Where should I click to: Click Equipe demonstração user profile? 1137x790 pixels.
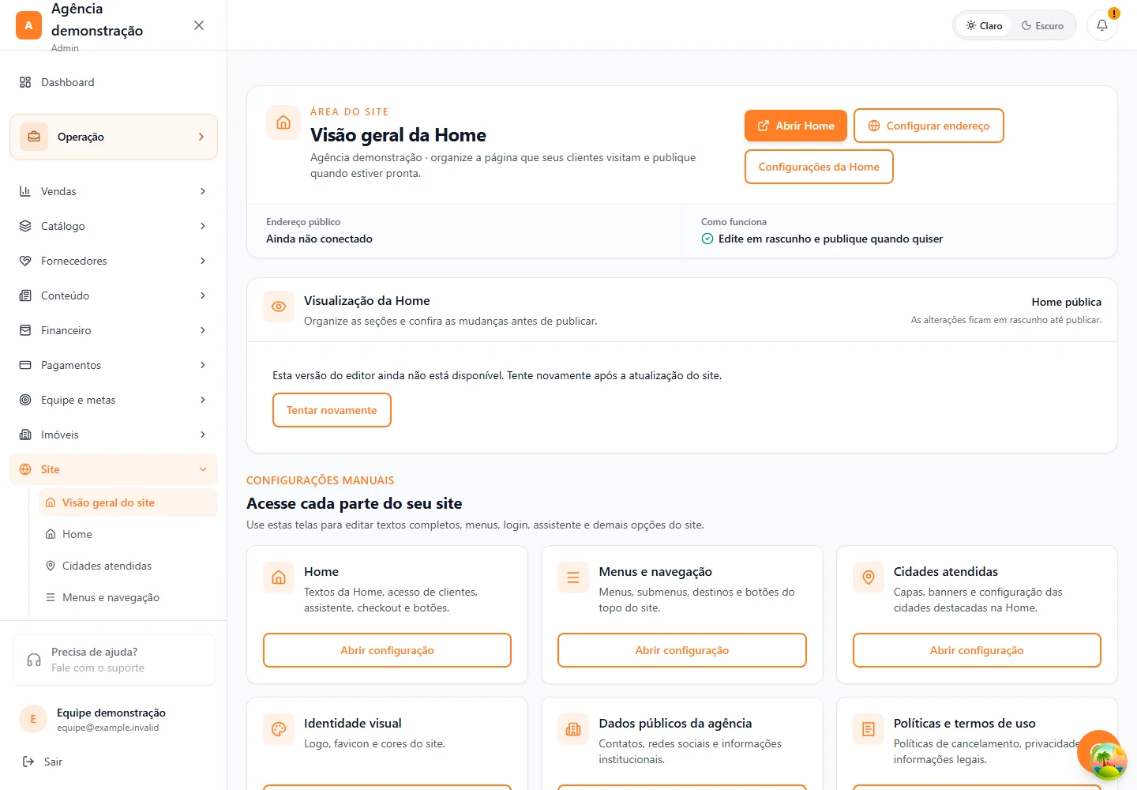coord(114,719)
